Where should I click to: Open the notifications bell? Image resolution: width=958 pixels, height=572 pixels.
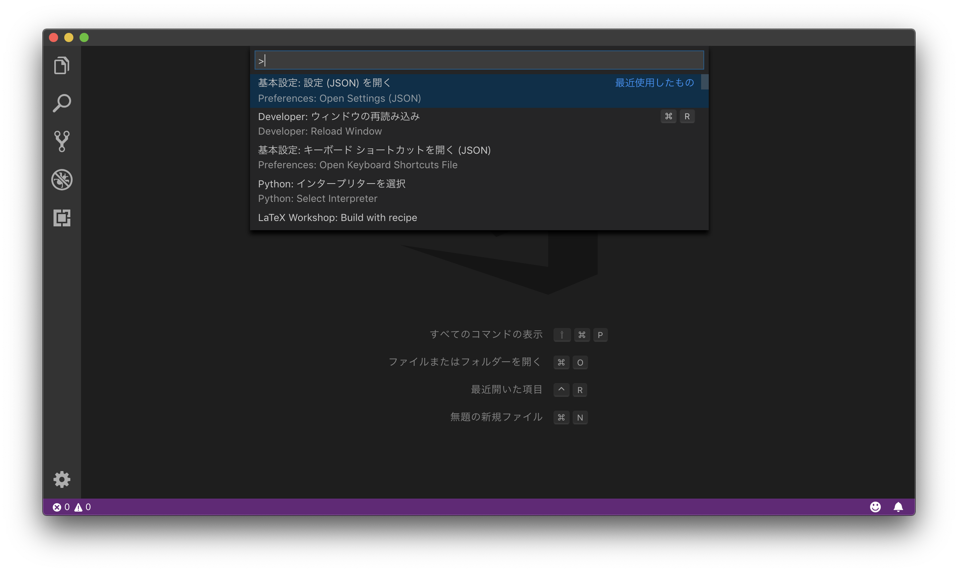click(898, 507)
